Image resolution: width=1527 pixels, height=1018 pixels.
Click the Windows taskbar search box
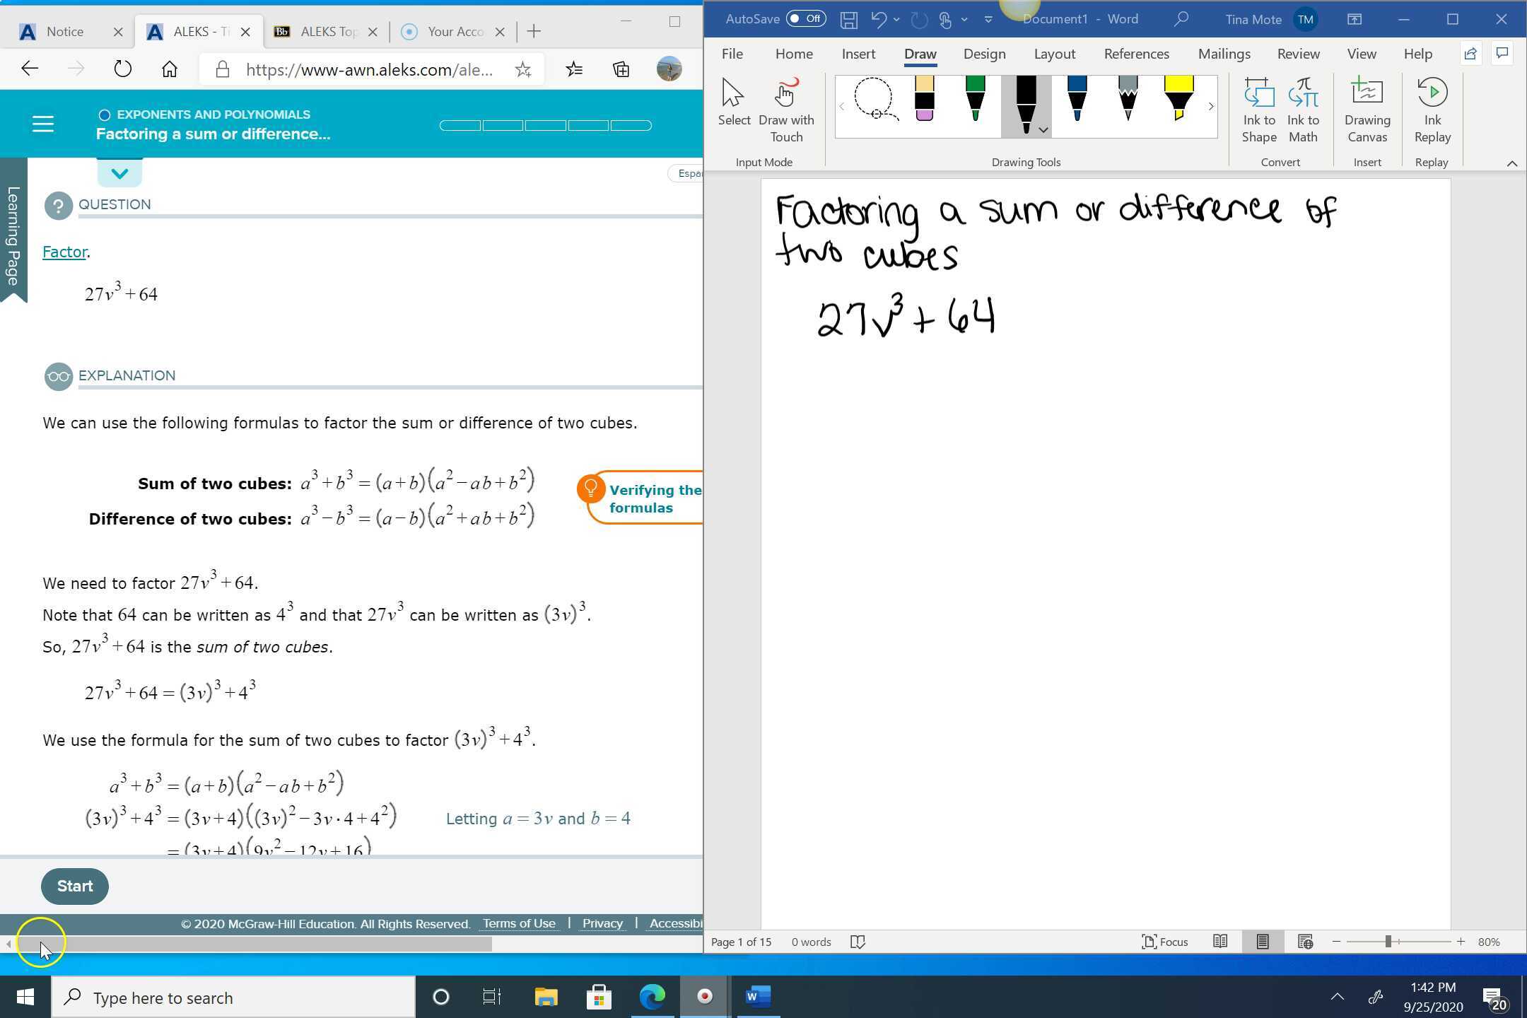233,997
